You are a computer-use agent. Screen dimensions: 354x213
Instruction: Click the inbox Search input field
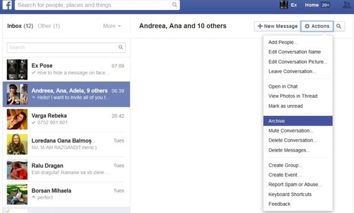click(x=62, y=47)
